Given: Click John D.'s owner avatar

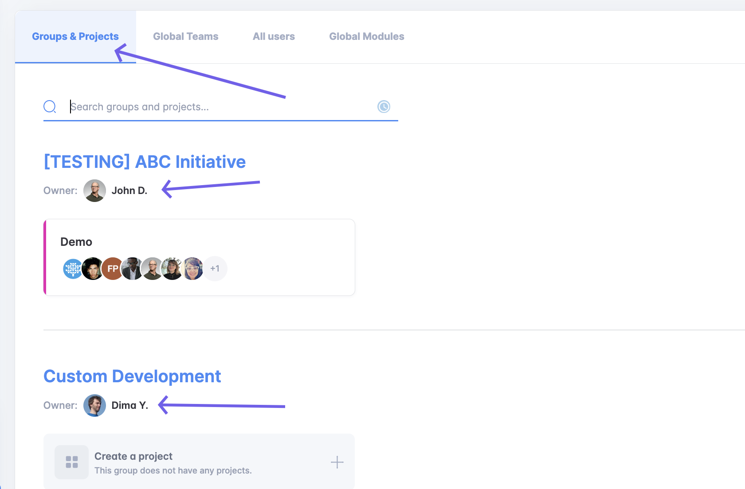Looking at the screenshot, I should click(x=94, y=191).
